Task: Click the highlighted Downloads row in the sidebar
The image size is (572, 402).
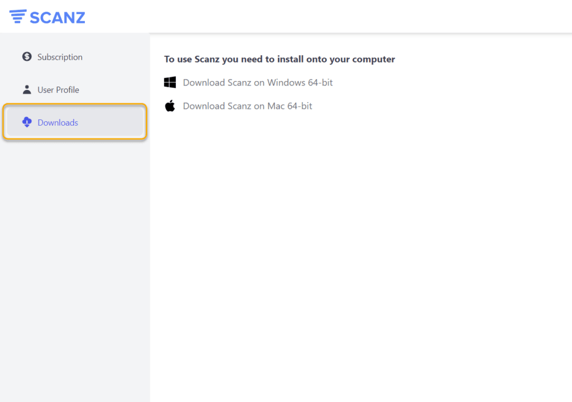Action: click(74, 122)
